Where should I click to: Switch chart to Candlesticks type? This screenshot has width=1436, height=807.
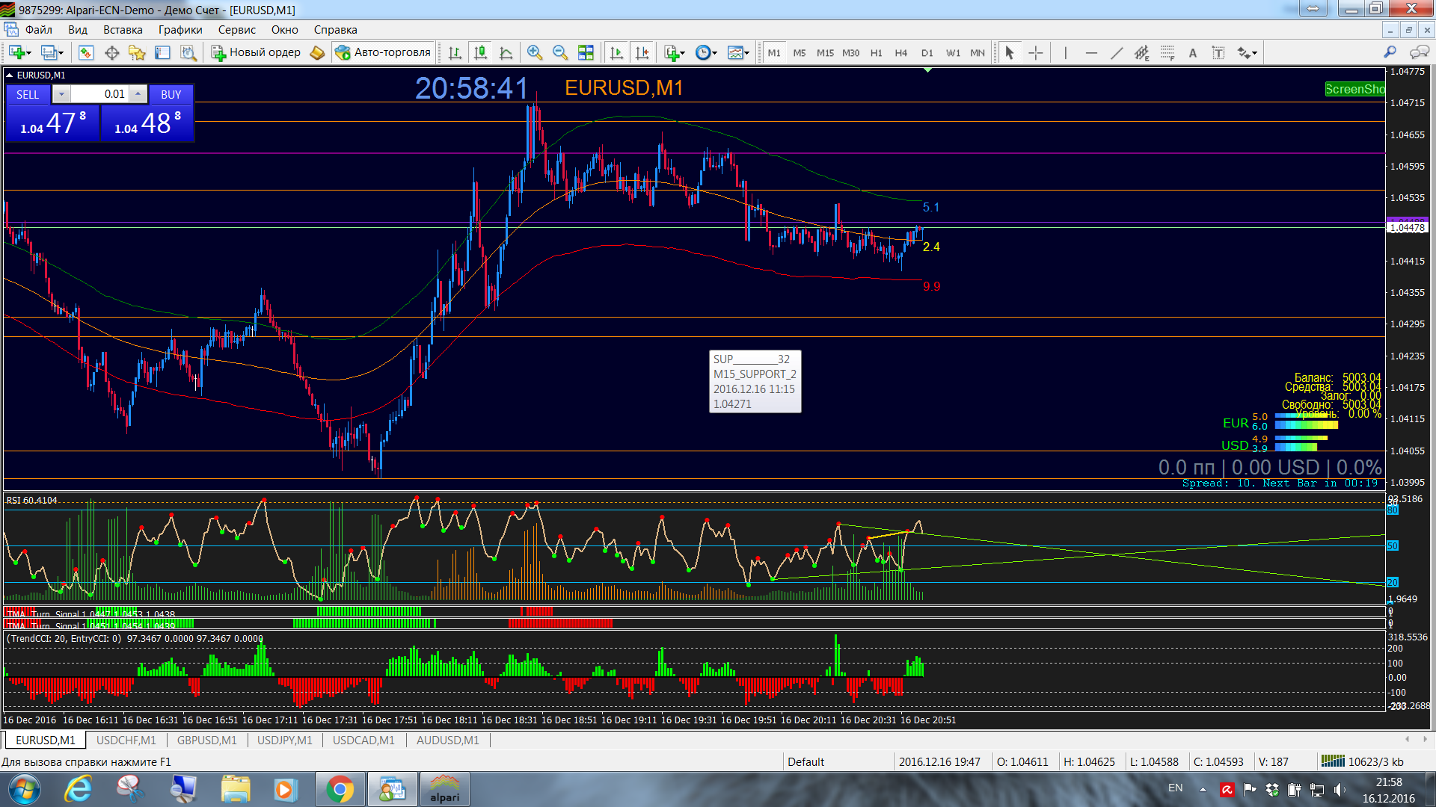click(x=480, y=52)
